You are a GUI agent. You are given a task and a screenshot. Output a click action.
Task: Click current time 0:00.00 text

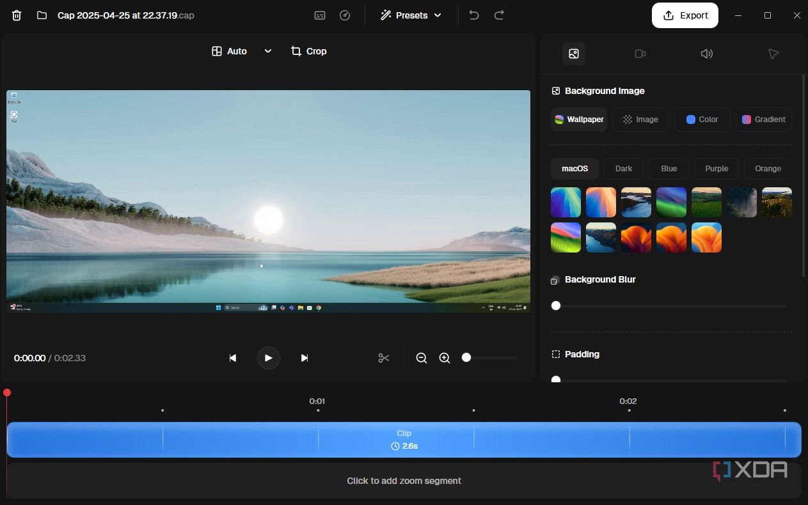pyautogui.click(x=29, y=358)
